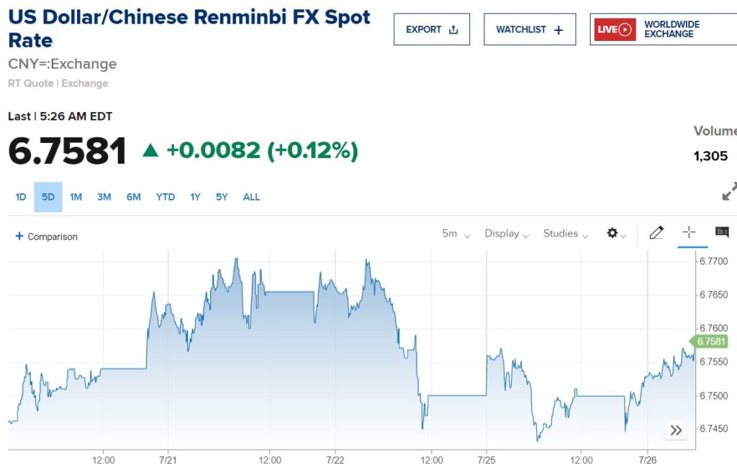Image resolution: width=737 pixels, height=473 pixels.
Task: Click the 6.7581 price label on axis
Action: tap(711, 341)
